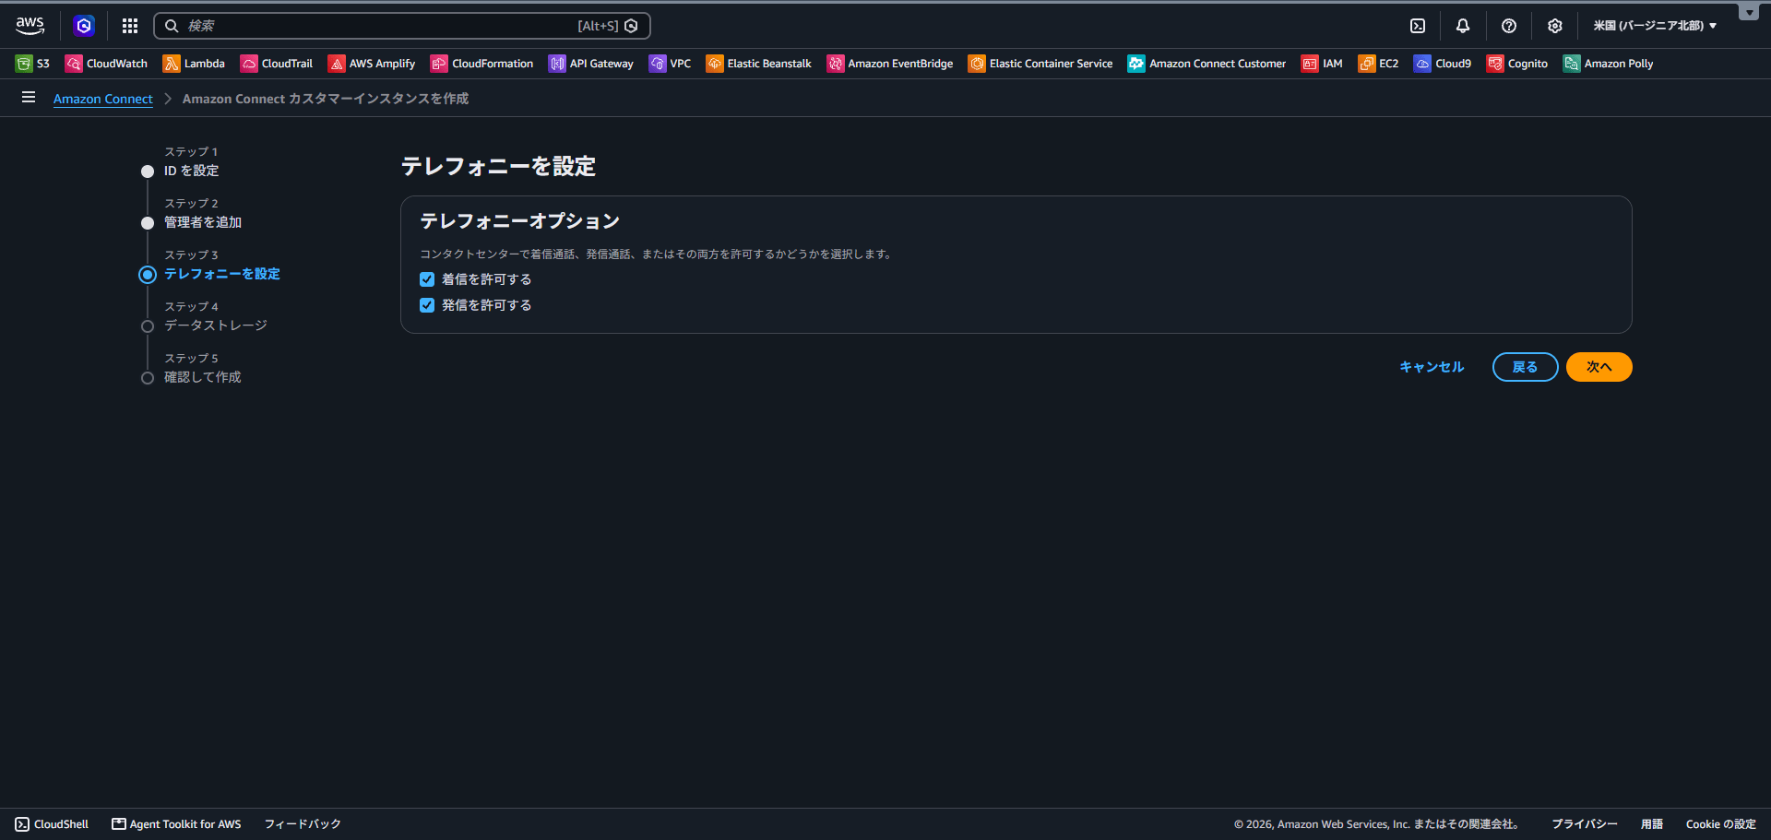Open Cloud9 favorite shortcut
The width and height of the screenshot is (1771, 840).
point(1443,64)
